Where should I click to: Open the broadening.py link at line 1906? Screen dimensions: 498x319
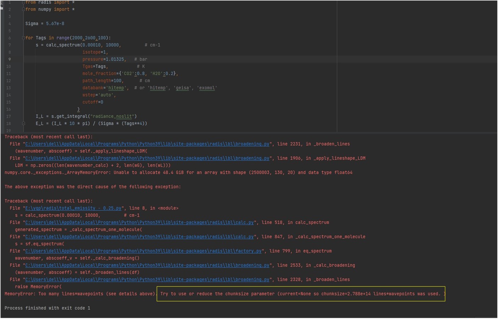[146, 158]
